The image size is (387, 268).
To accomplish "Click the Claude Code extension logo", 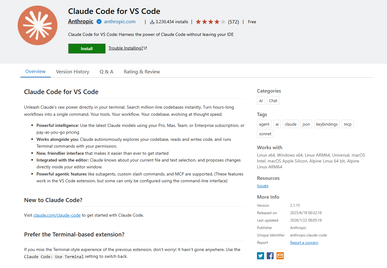I will click(38, 25).
